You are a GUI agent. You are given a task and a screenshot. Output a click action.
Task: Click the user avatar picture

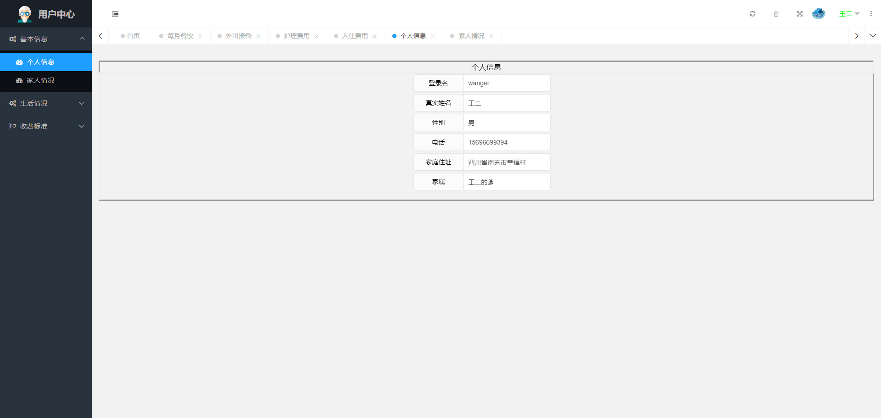(x=819, y=14)
